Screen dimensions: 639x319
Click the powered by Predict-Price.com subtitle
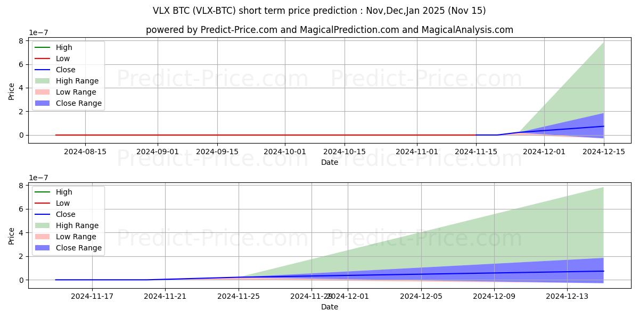pos(330,30)
